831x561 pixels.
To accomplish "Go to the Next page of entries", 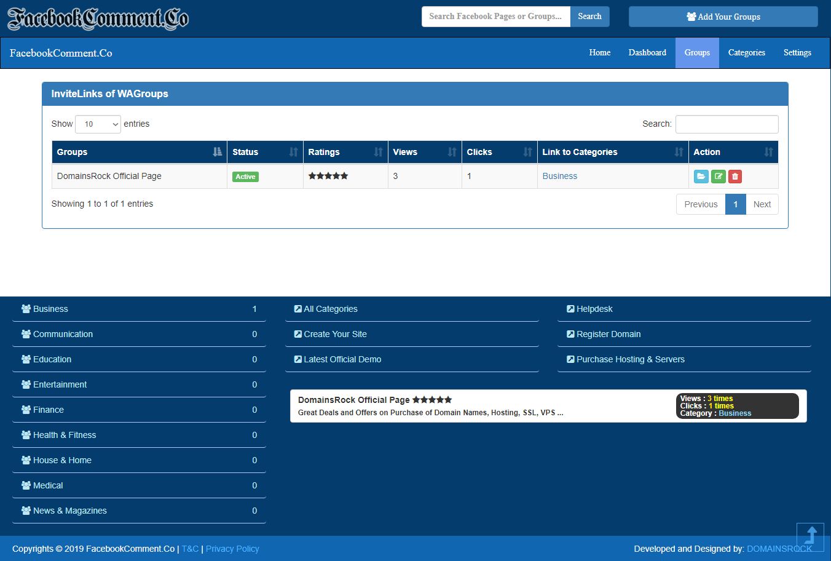I will [x=762, y=204].
